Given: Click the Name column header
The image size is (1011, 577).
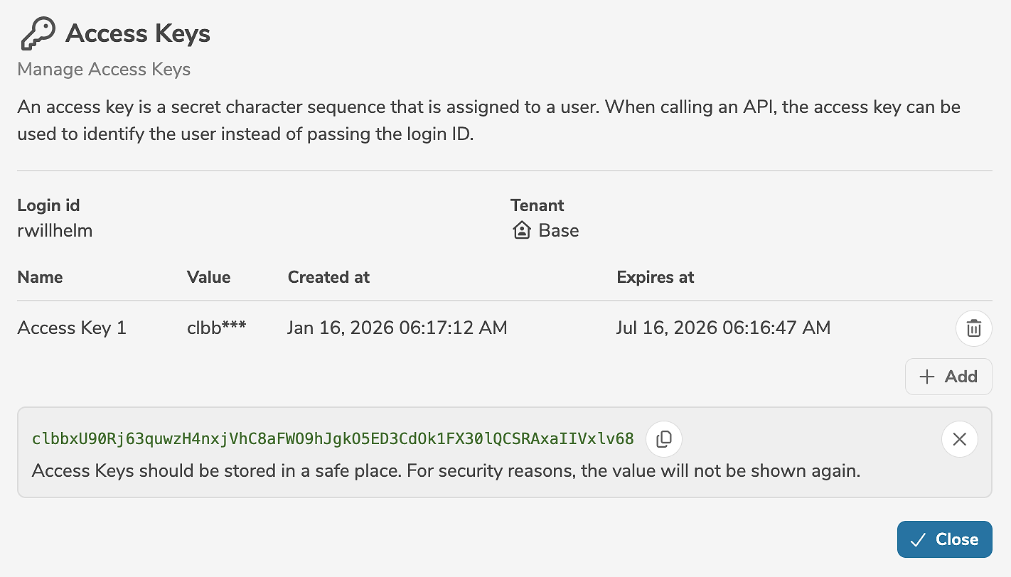Looking at the screenshot, I should pyautogui.click(x=40, y=277).
